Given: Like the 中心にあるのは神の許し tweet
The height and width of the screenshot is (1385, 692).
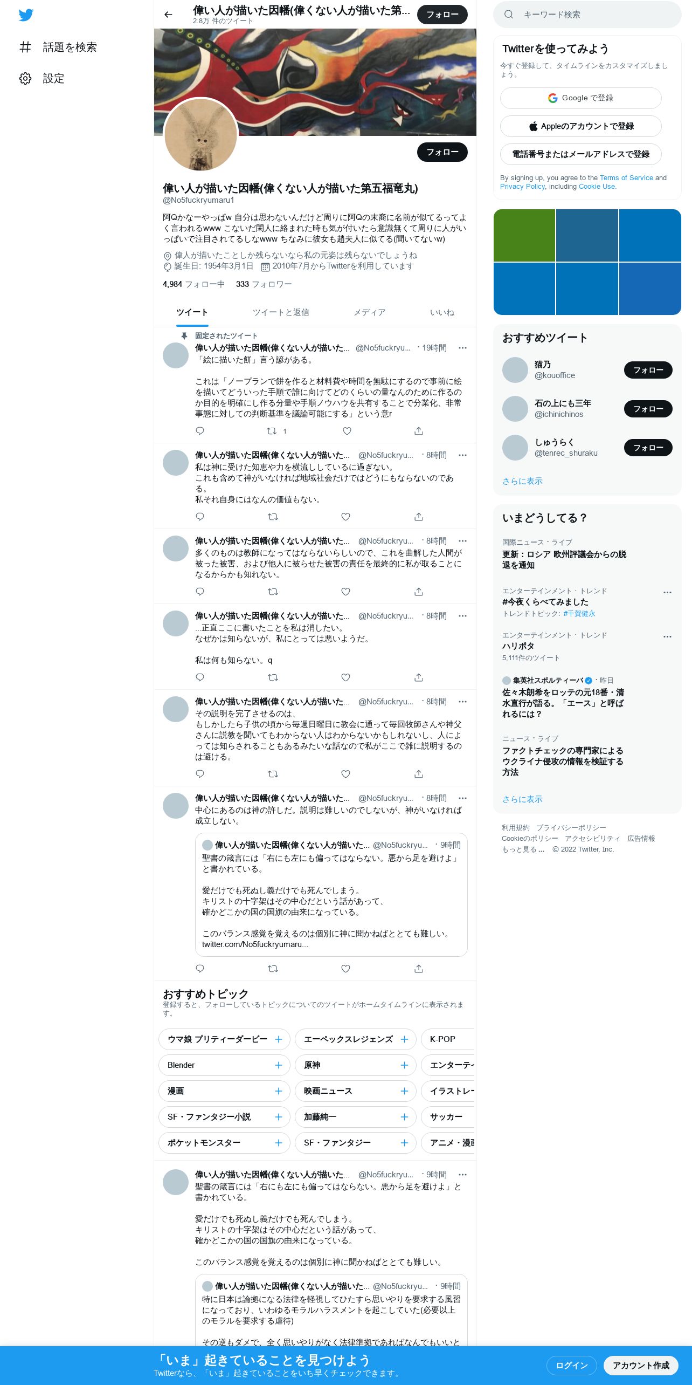Looking at the screenshot, I should pyautogui.click(x=346, y=969).
